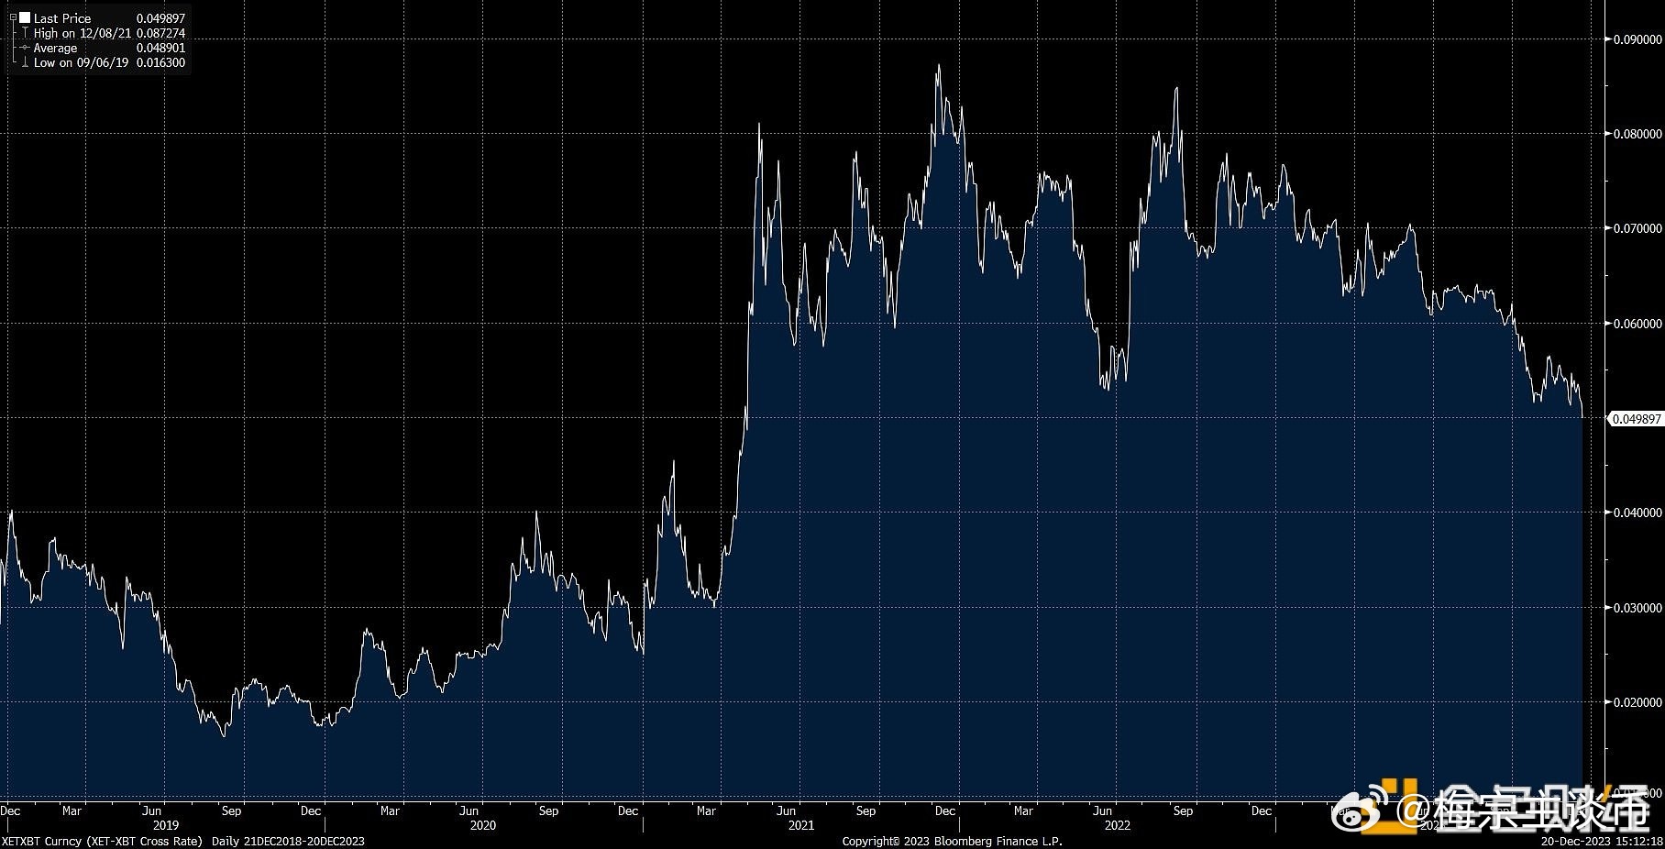1665x849 pixels.
Task: Collapse the legend tree with the minus box
Action: click(13, 17)
